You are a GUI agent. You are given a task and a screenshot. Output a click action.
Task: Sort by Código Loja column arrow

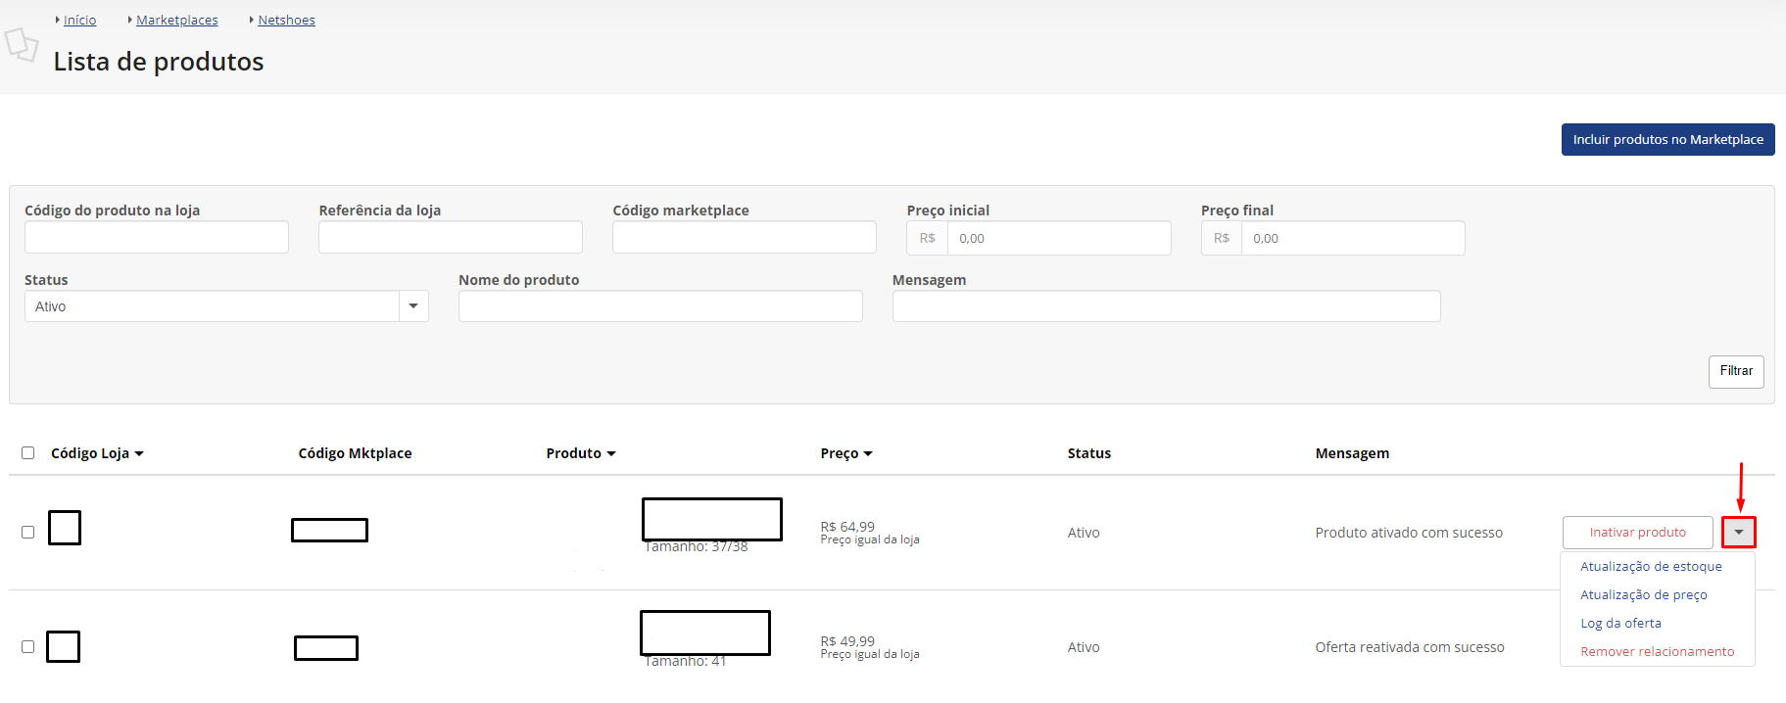139,454
